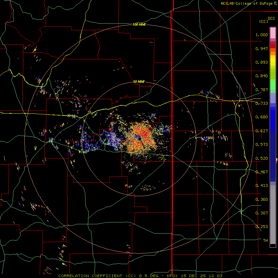Select the 0.520 legend value

coord(262,158)
